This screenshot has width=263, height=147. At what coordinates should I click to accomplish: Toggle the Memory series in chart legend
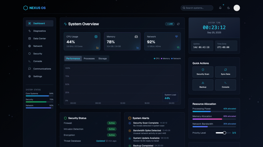(165, 59)
